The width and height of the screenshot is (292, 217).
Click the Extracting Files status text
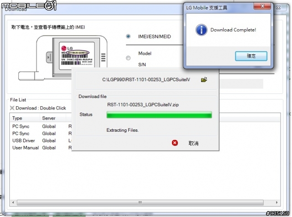pyautogui.click(x=122, y=130)
